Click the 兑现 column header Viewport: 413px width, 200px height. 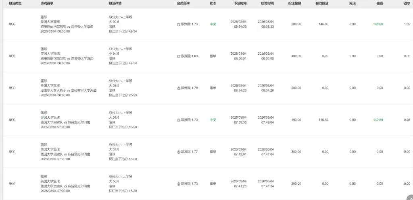coord(353,3)
